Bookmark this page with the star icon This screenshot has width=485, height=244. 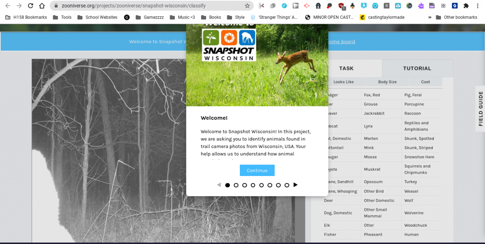[247, 6]
